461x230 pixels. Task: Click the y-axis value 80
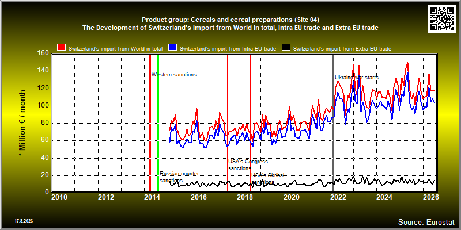[x=45, y=123]
